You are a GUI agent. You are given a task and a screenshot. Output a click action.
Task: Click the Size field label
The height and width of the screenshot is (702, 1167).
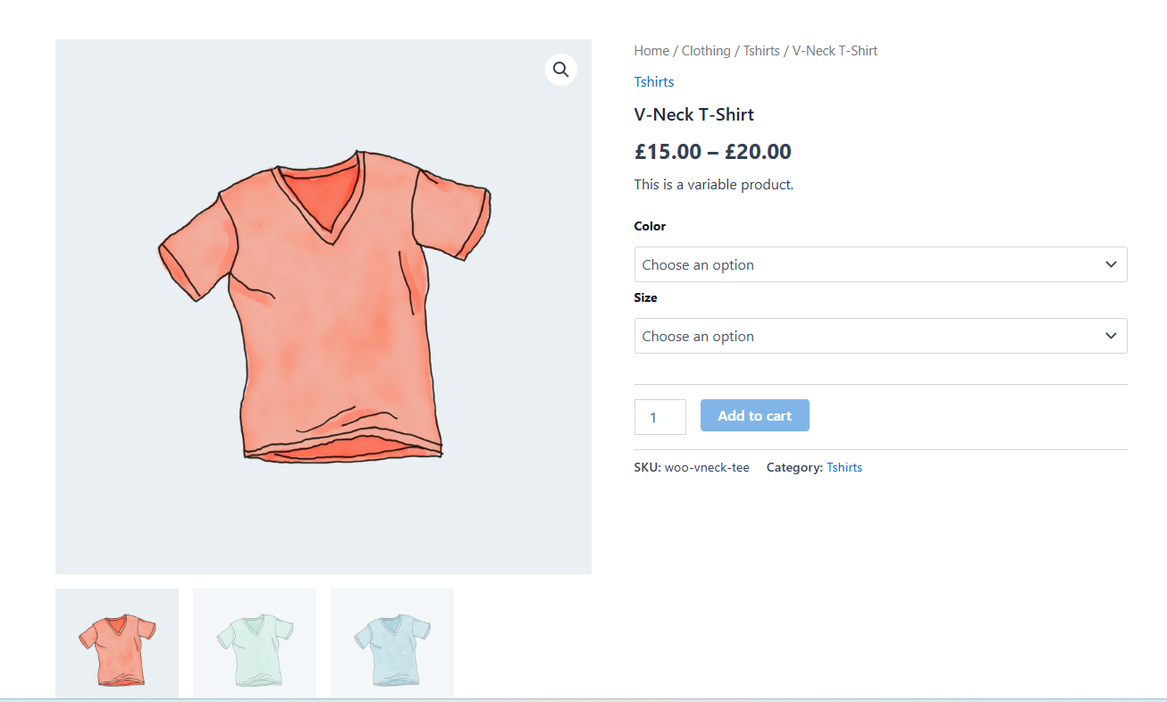pyautogui.click(x=645, y=298)
